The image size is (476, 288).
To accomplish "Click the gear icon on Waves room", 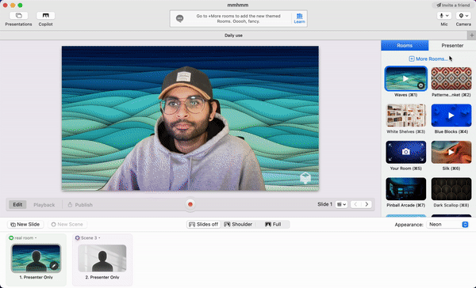I will (x=420, y=85).
